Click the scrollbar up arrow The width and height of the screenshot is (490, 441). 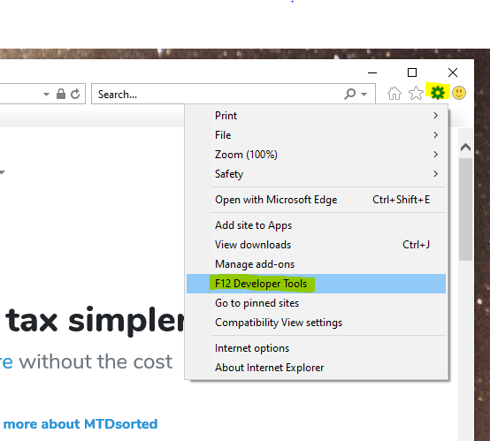coord(465,147)
